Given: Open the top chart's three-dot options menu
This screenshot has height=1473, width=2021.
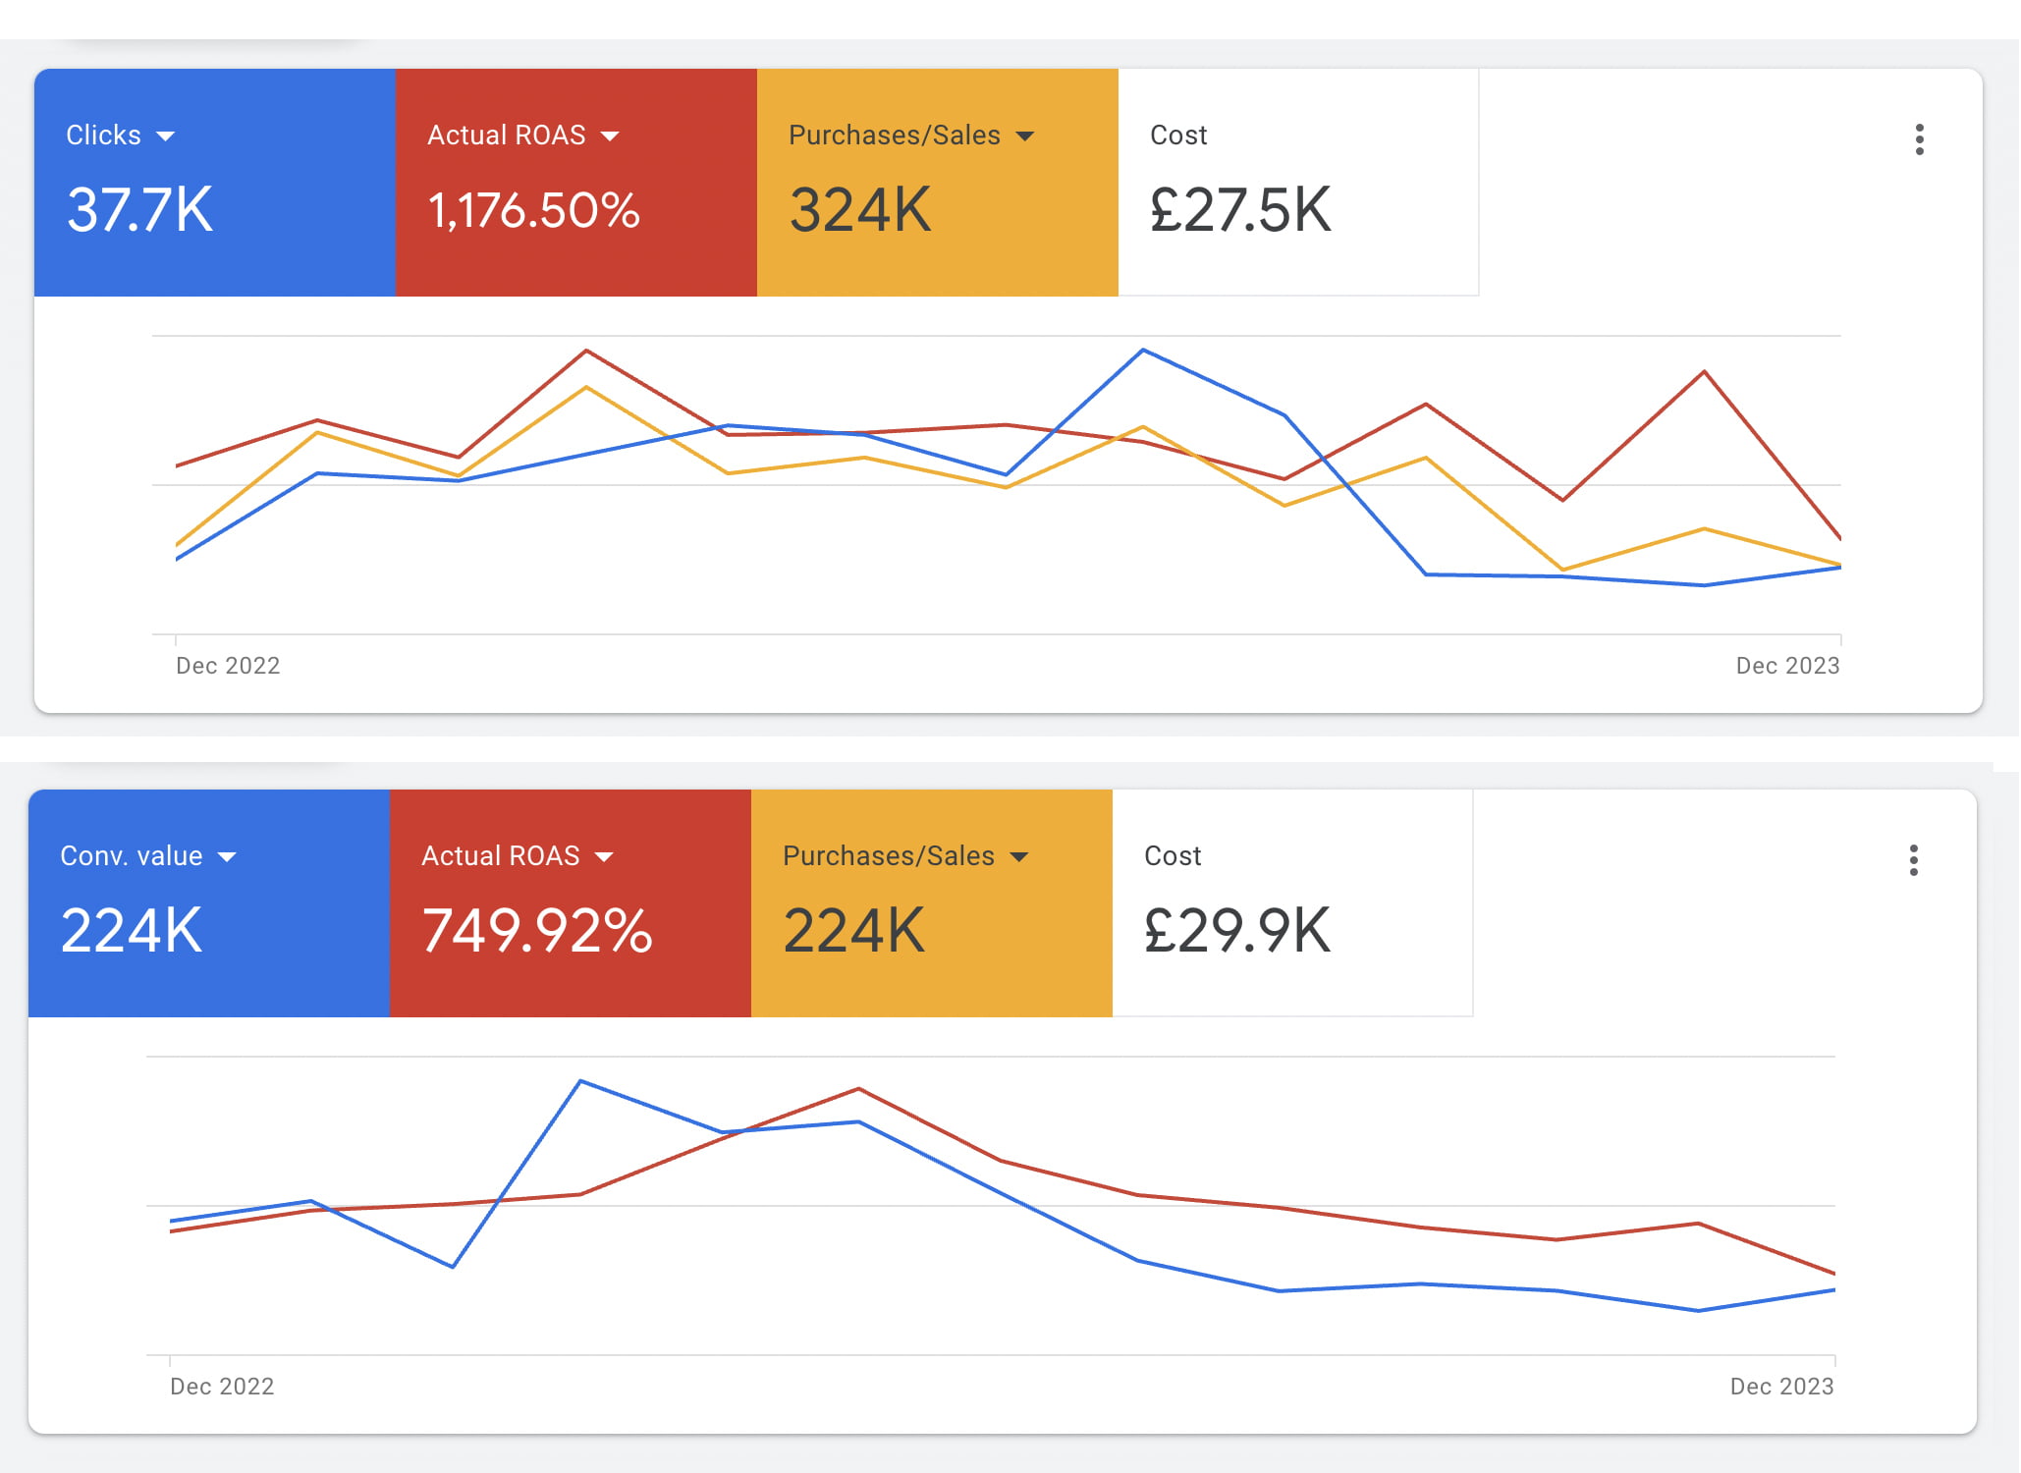Looking at the screenshot, I should (x=1919, y=139).
